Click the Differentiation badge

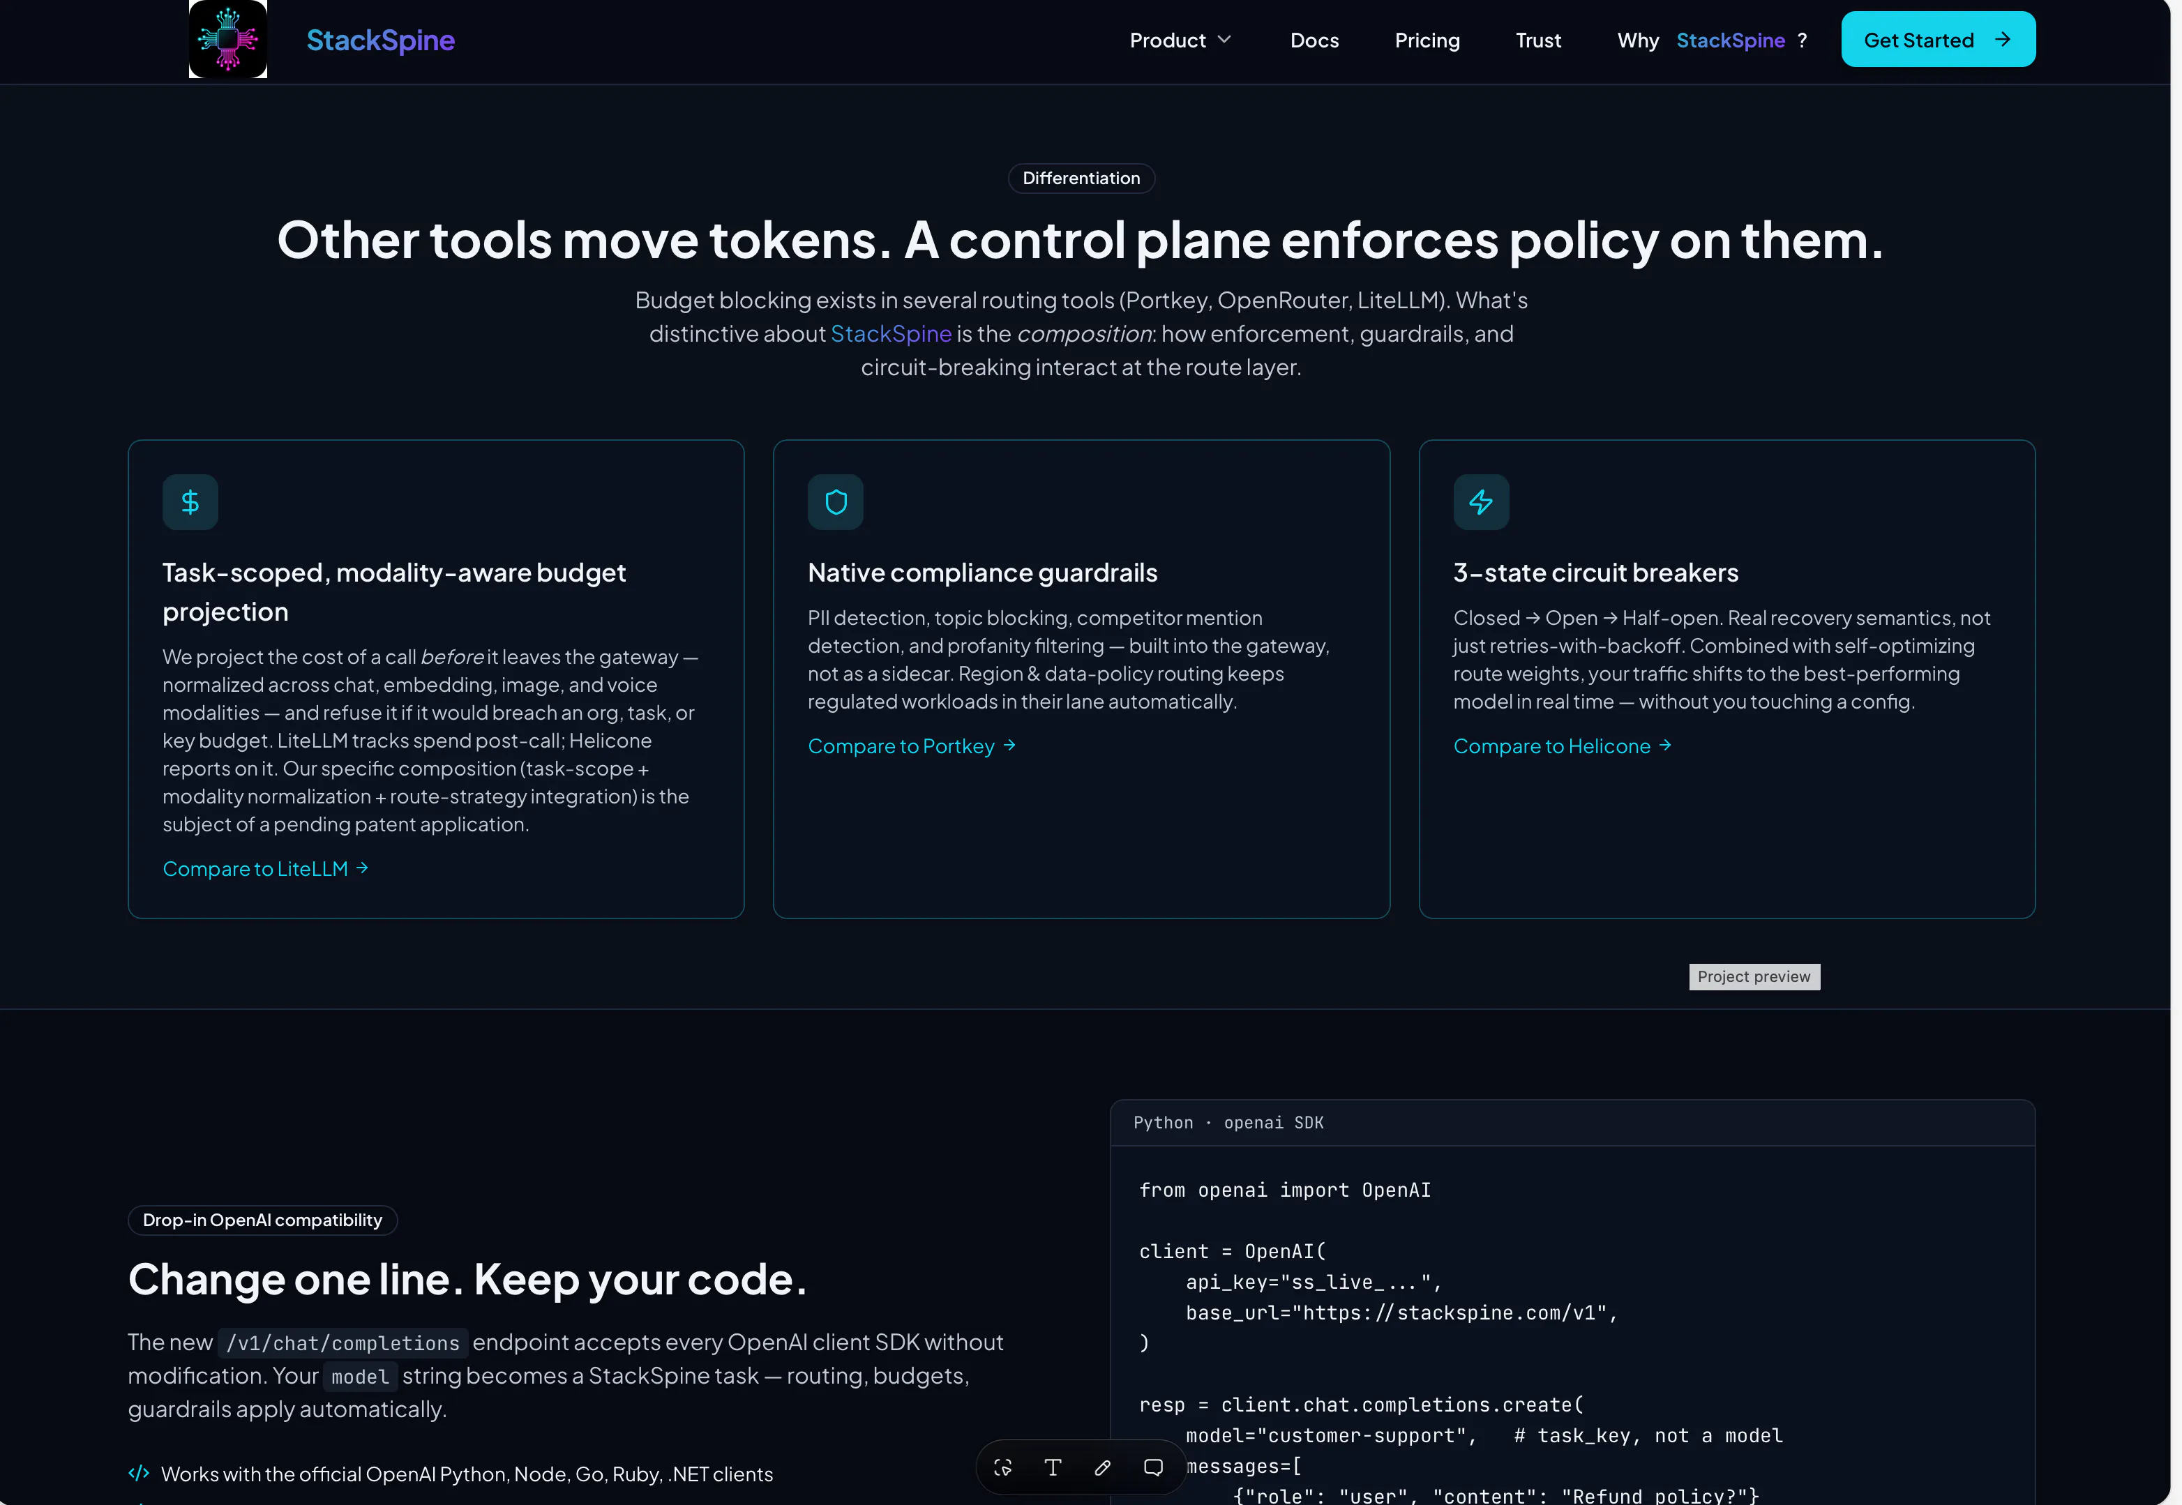pyautogui.click(x=1081, y=179)
